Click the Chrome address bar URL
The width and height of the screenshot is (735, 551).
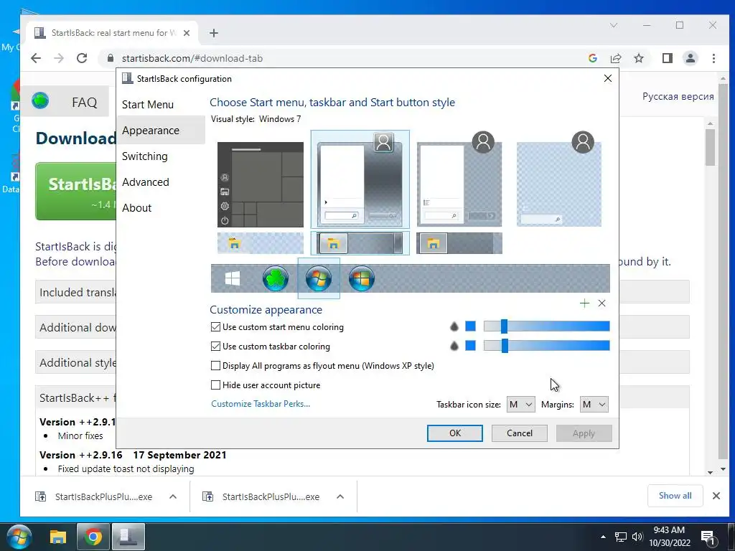[192, 58]
